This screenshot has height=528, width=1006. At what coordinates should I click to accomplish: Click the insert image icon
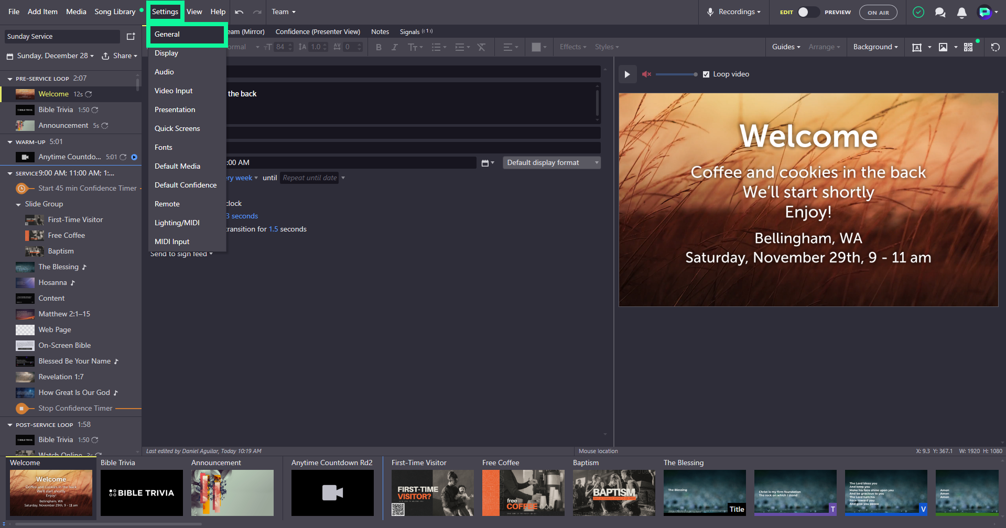pos(943,47)
